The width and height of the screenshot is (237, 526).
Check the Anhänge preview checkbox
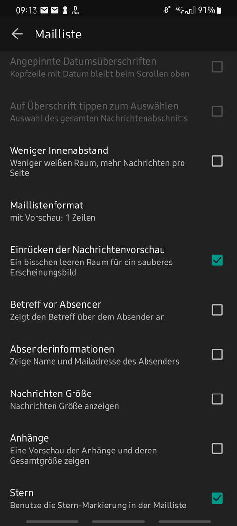click(217, 449)
